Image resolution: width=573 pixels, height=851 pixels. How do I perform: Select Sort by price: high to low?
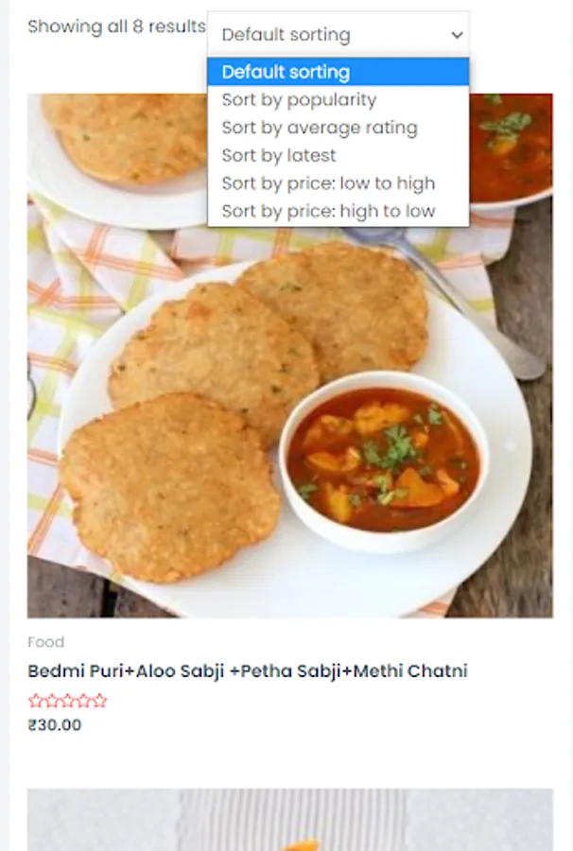(338, 211)
